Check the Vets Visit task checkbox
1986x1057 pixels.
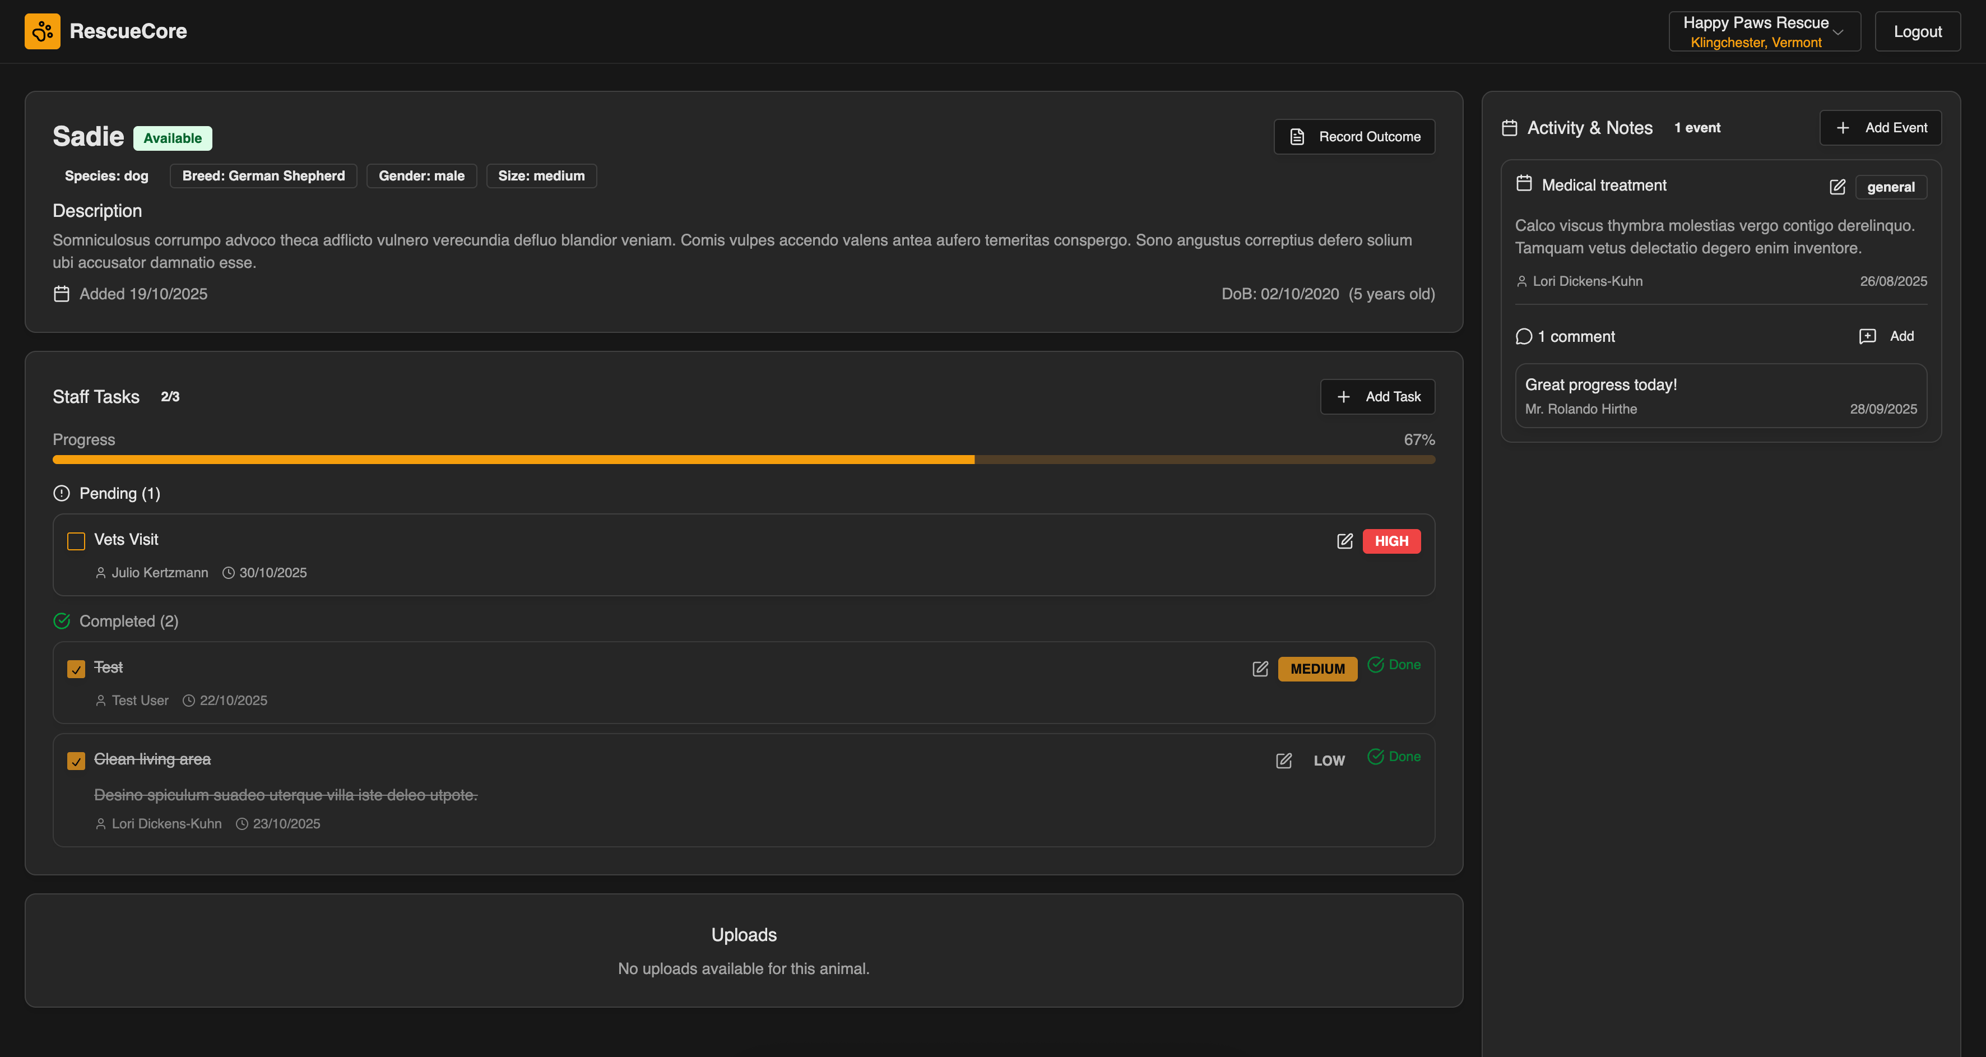click(76, 540)
